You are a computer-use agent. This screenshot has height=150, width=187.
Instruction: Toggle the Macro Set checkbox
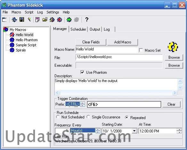141,50
